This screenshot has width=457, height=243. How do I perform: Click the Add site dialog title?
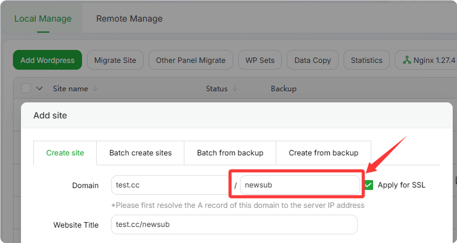(x=50, y=115)
